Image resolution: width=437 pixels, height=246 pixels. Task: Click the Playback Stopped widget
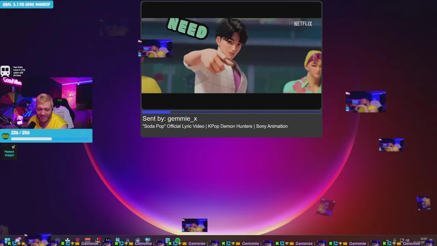point(9,151)
